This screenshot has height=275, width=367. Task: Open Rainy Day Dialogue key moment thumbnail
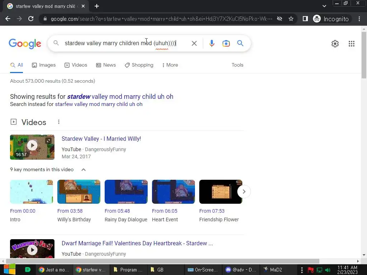126,192
